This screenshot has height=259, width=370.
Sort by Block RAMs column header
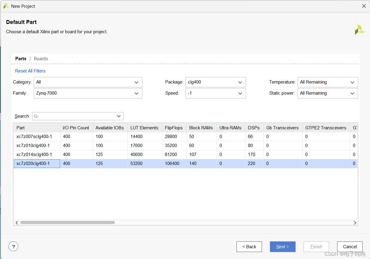201,128
